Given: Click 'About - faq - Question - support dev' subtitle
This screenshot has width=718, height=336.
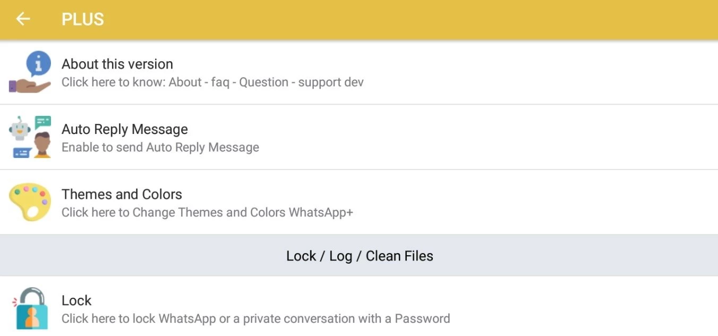Looking at the screenshot, I should [x=212, y=82].
